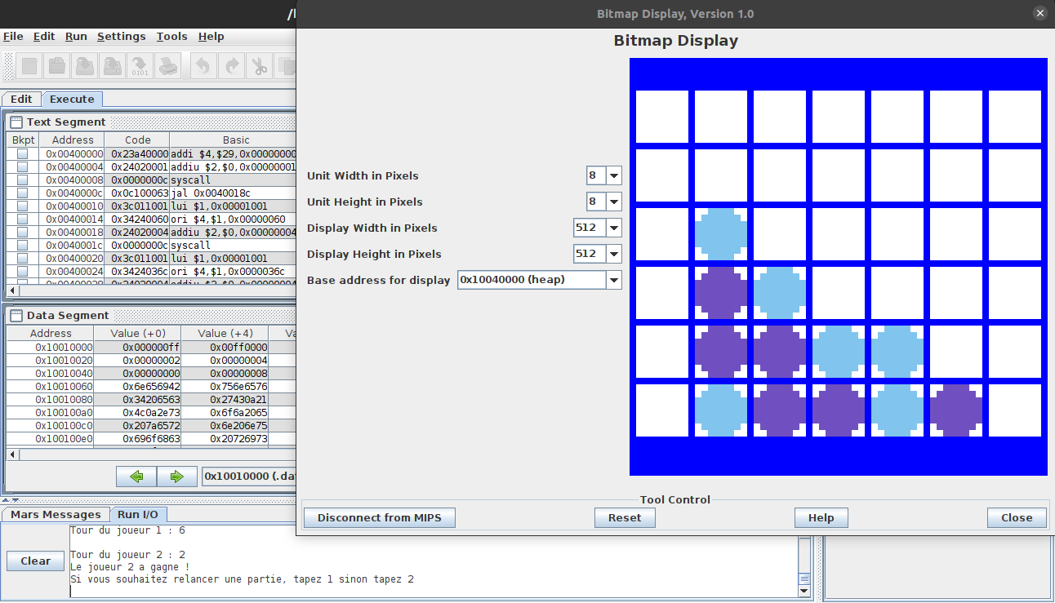Click the Cut toolbar icon
The height and width of the screenshot is (603, 1055).
(259, 65)
